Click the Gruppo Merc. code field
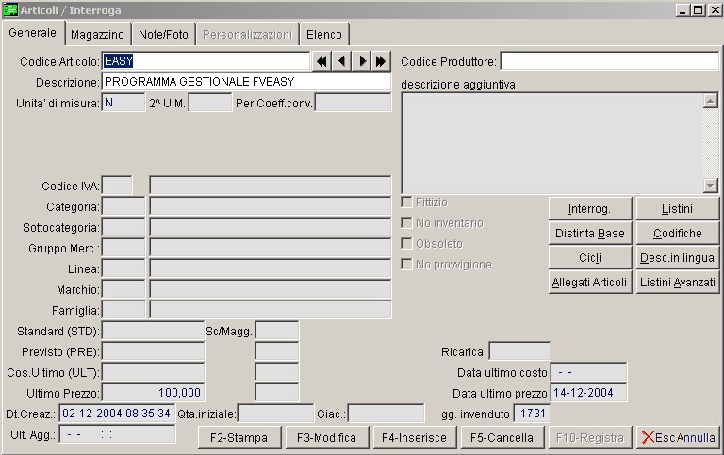 pyautogui.click(x=123, y=248)
